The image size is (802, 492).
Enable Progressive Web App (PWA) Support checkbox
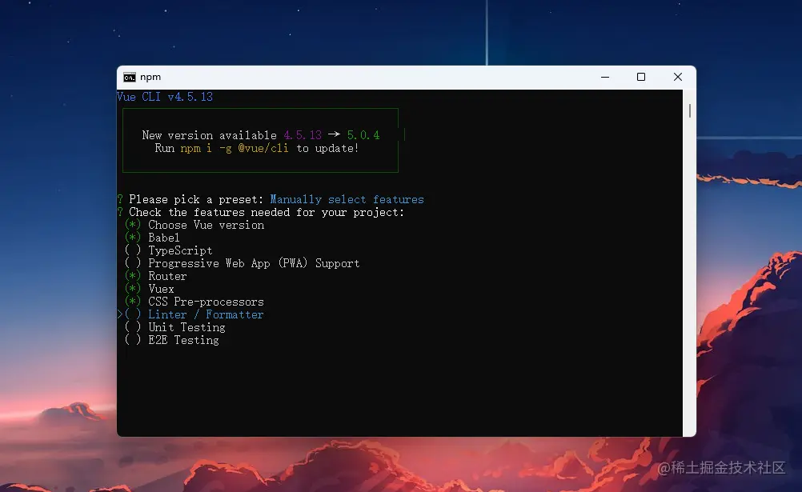point(133,263)
